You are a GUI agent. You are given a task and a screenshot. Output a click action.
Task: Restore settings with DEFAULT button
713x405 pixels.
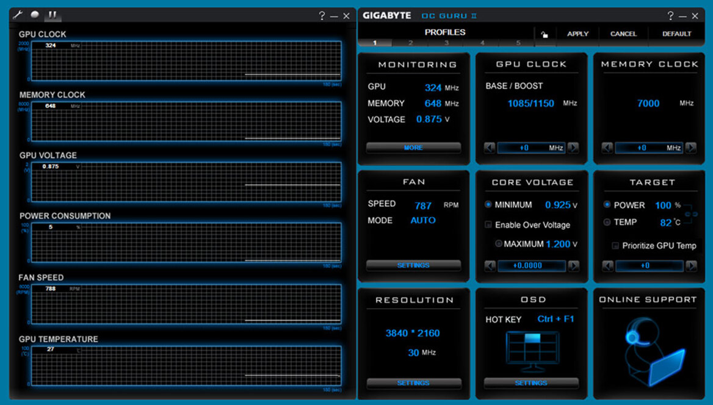coord(676,34)
